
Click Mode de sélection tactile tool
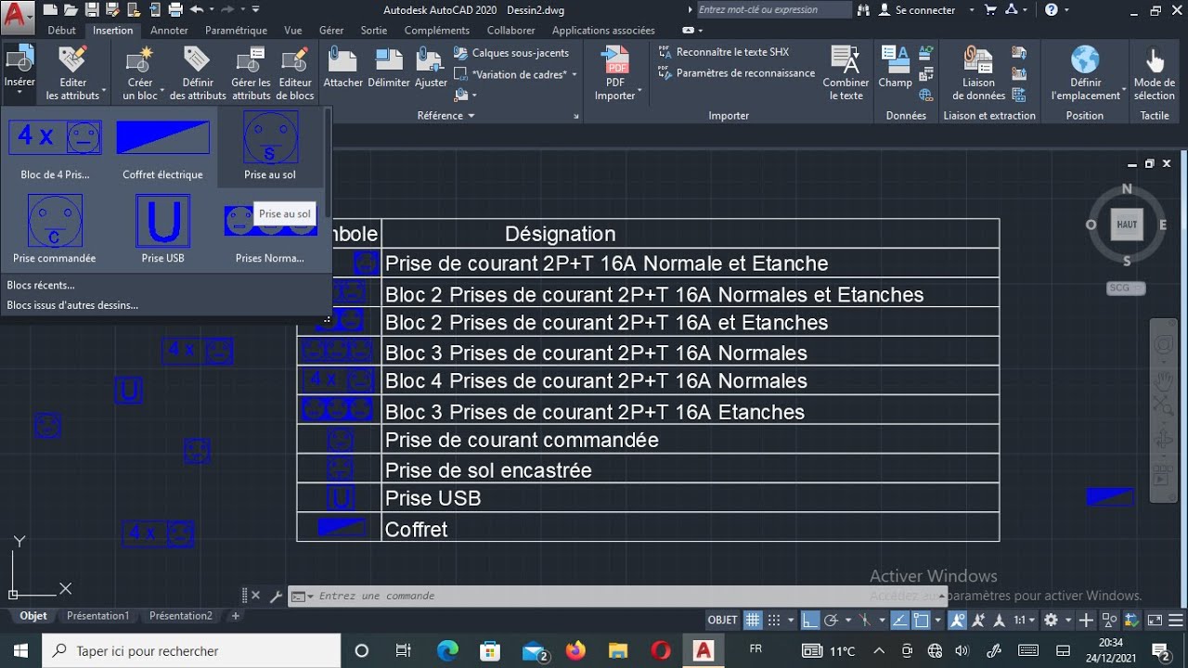[x=1154, y=74]
